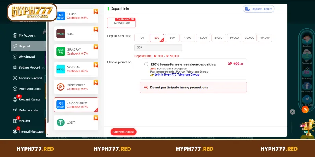The height and width of the screenshot is (157, 315).
Task: Choose the 5,000 deposit amount
Action: pos(219,38)
